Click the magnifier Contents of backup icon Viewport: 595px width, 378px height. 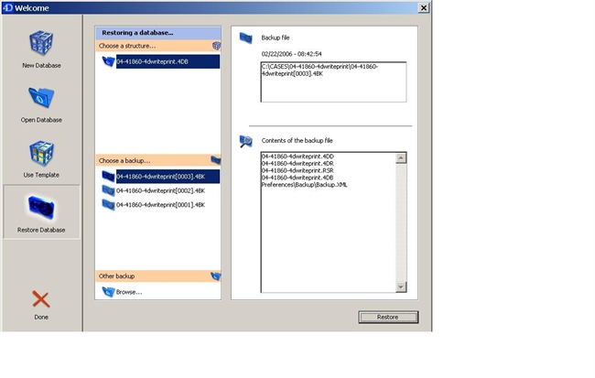246,141
